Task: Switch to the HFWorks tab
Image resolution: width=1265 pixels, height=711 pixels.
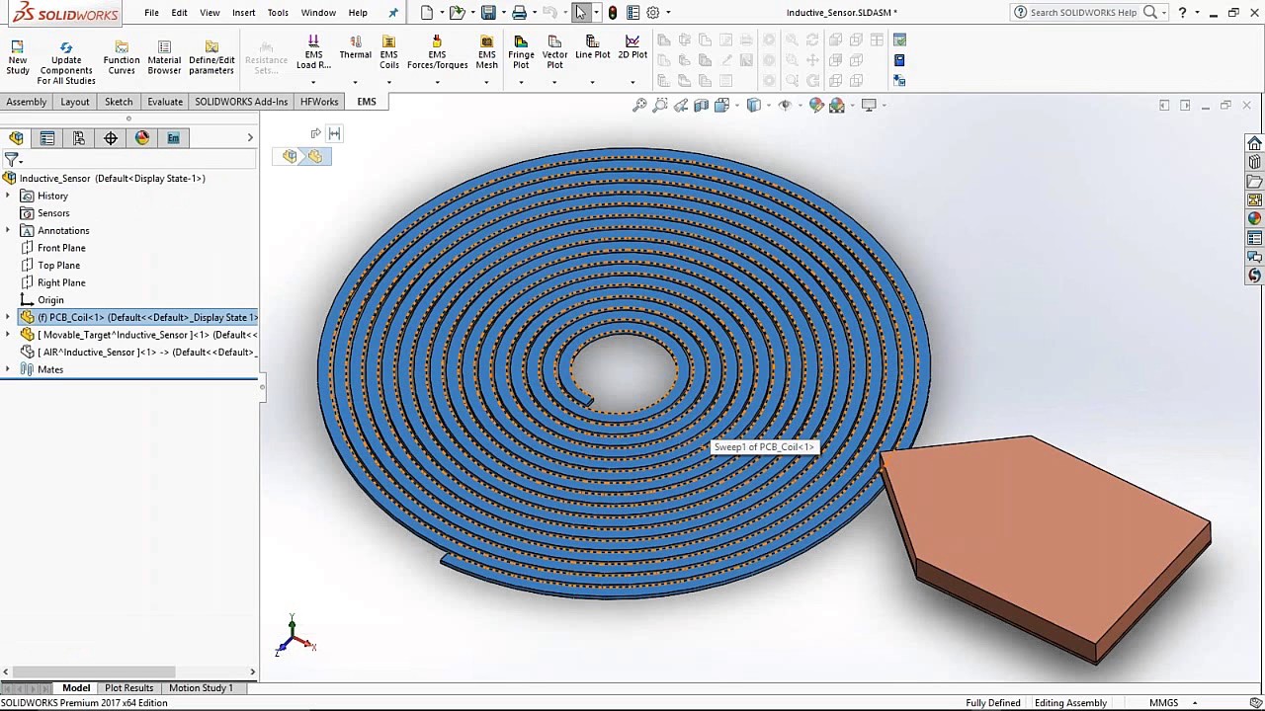Action: coord(319,102)
